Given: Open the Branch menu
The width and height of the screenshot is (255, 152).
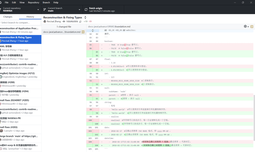Looking at the screenshot, I should click(x=46, y=2).
